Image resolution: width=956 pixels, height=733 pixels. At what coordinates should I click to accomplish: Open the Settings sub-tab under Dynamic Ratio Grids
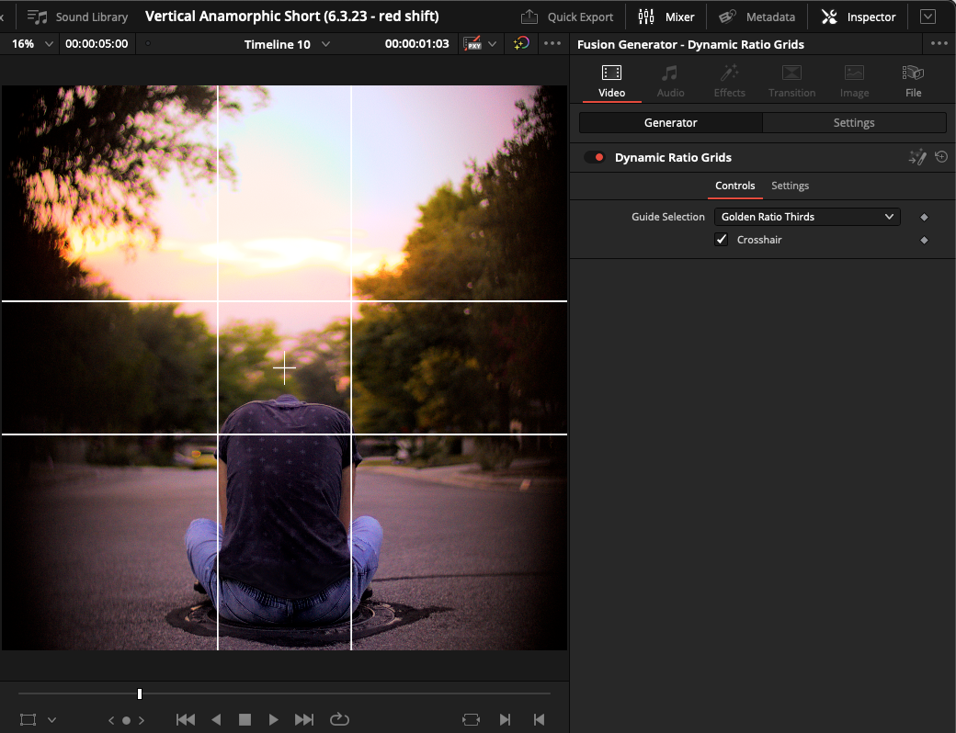pos(790,186)
